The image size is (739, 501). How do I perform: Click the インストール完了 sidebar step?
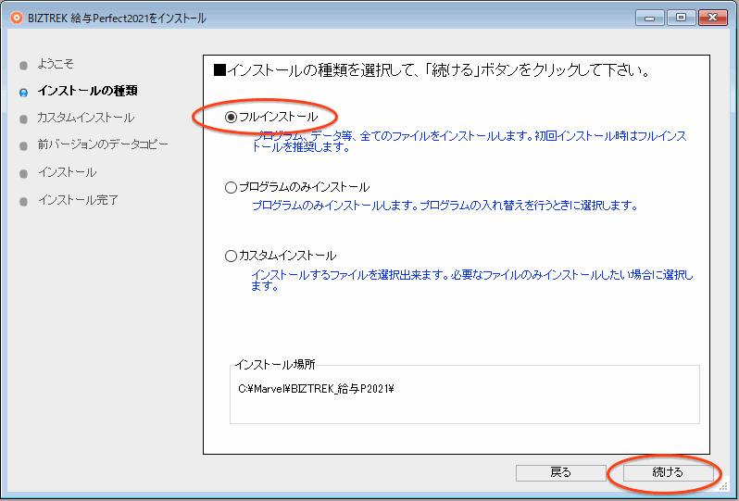[78, 200]
